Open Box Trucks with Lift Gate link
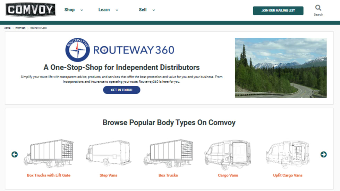Viewport: 340px width, 191px height. click(x=49, y=175)
